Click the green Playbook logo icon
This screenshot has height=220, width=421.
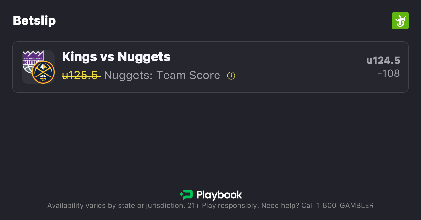pos(186,195)
